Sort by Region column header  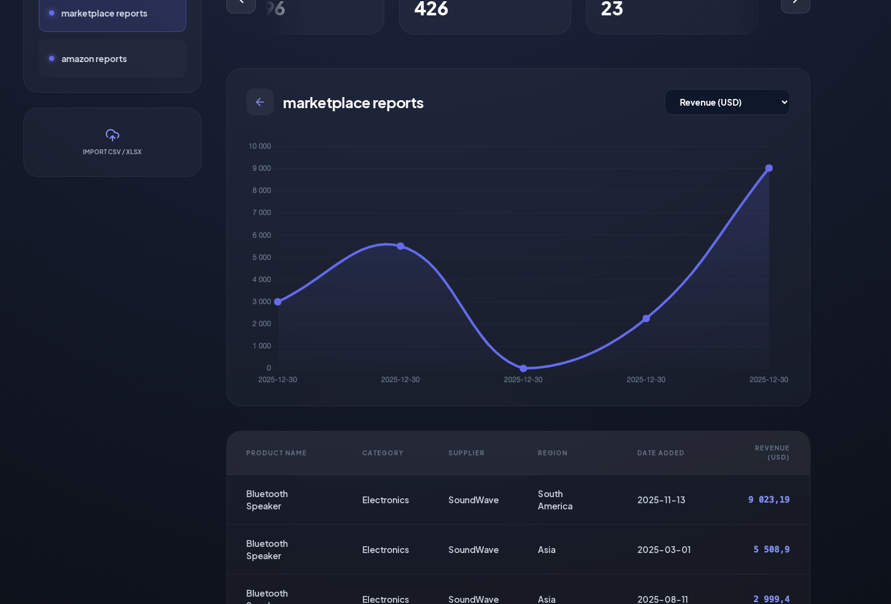click(x=552, y=453)
